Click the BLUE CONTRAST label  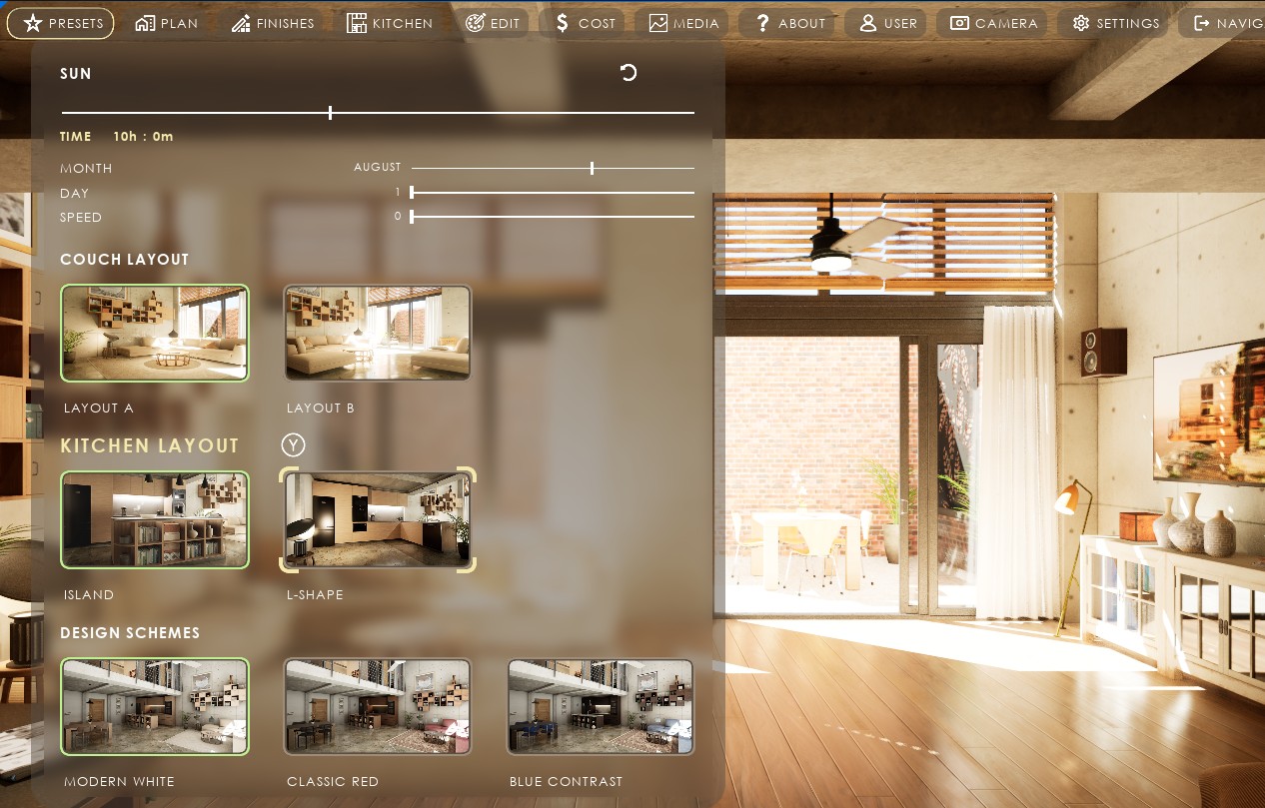click(566, 782)
